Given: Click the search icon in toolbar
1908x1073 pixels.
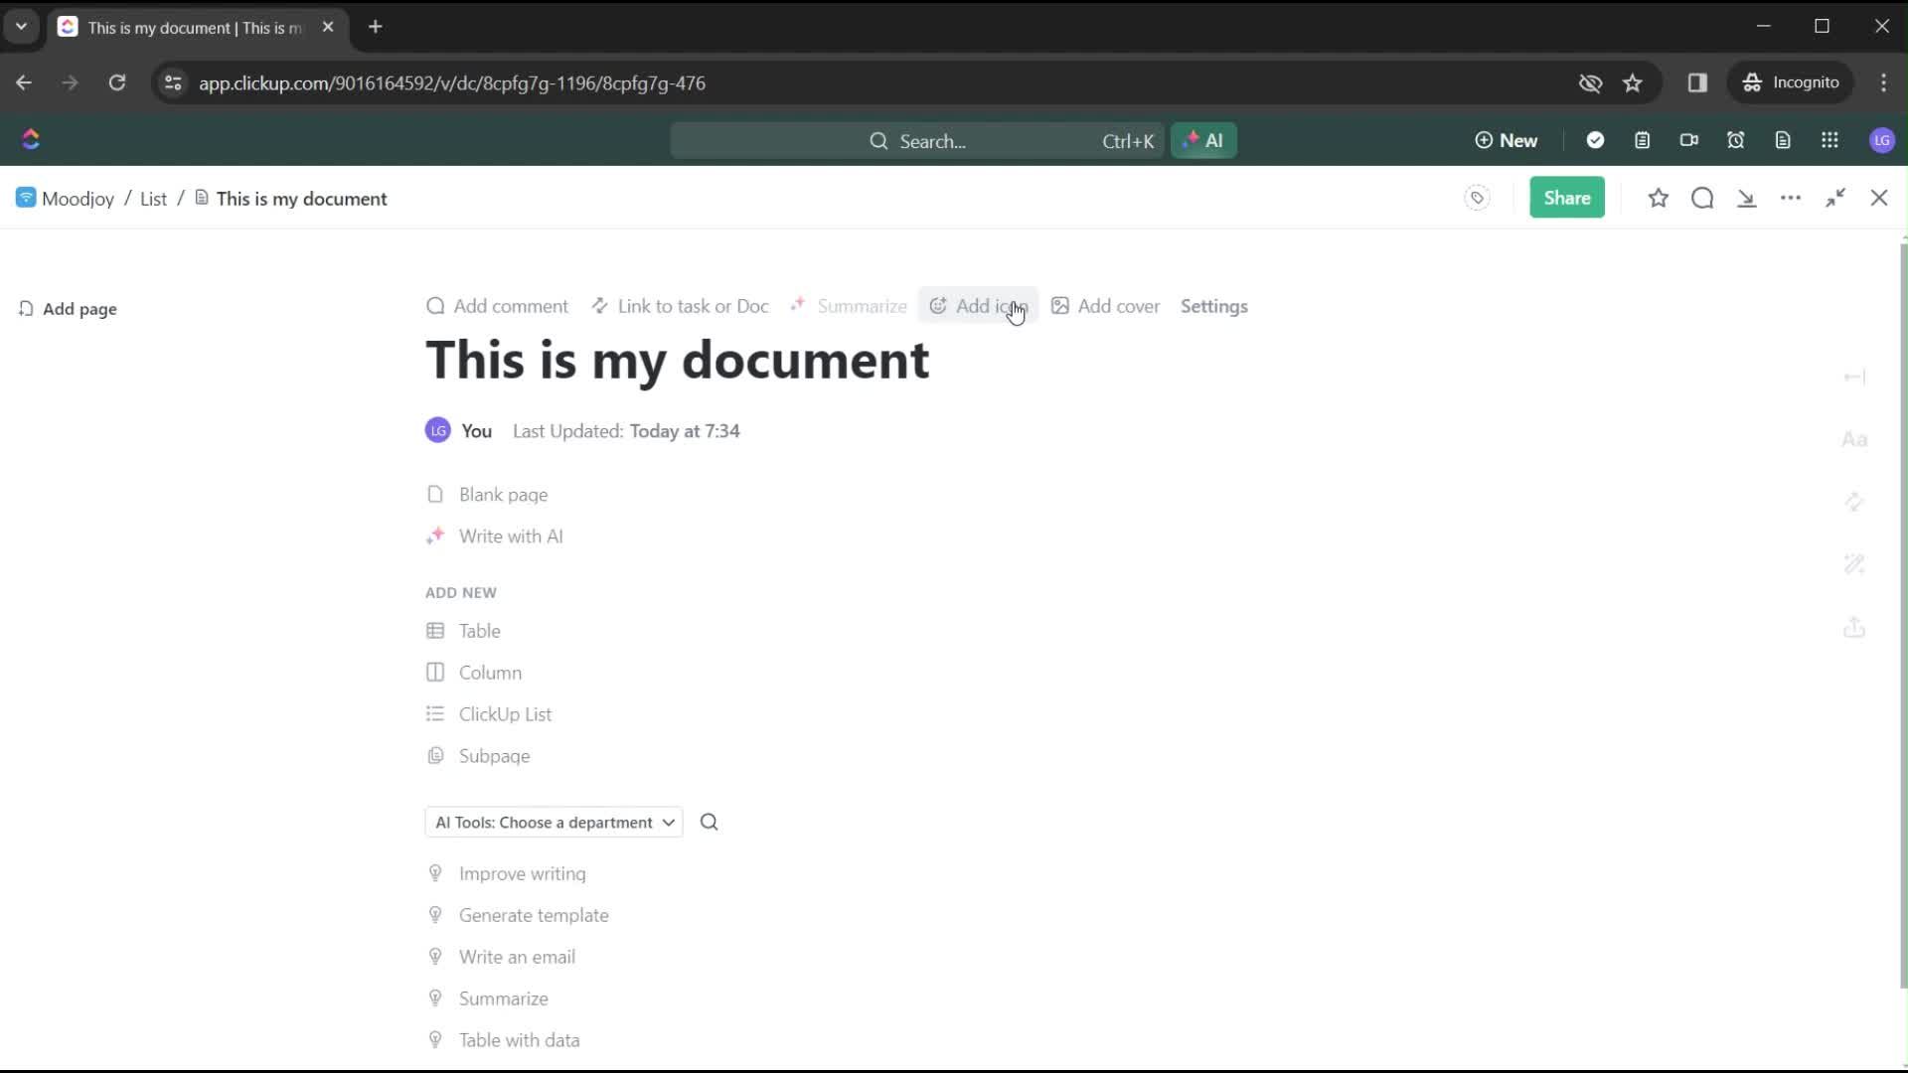Looking at the screenshot, I should pos(1702,198).
